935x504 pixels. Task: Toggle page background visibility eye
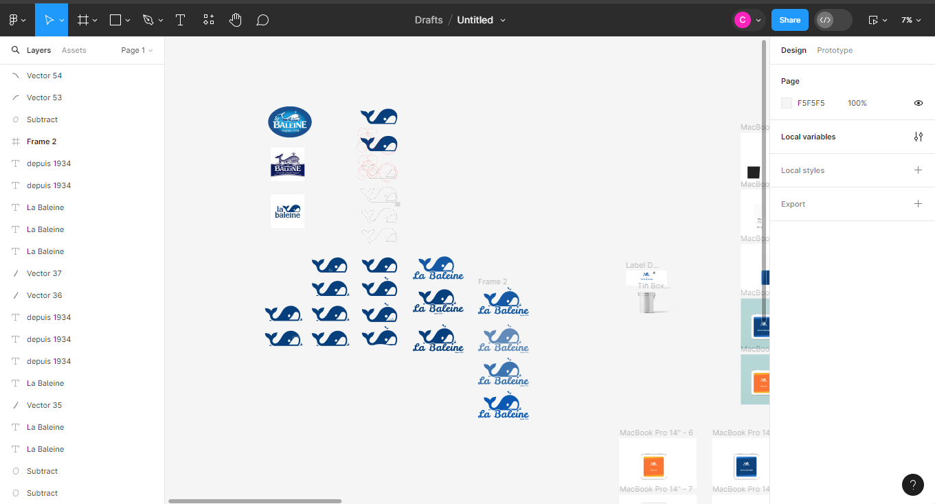coord(919,103)
